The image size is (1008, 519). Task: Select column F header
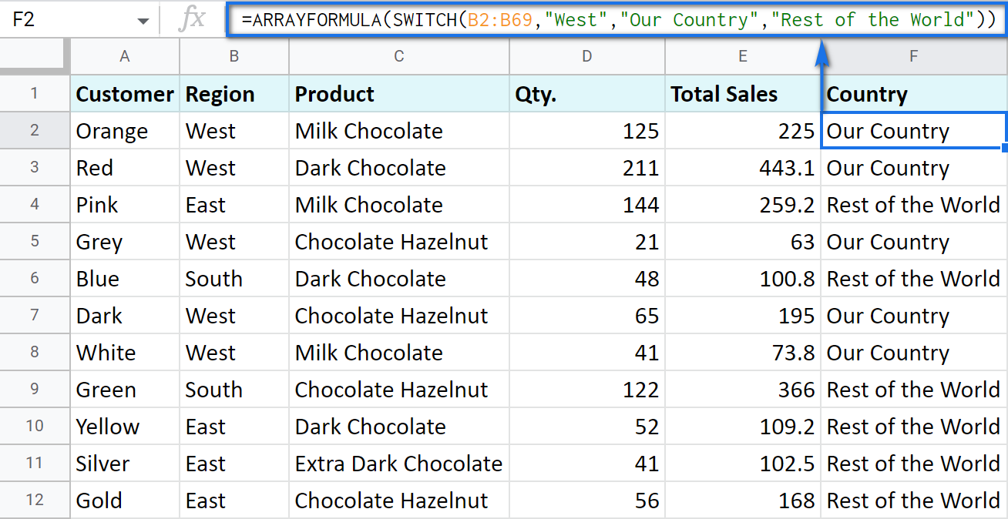[x=913, y=56]
